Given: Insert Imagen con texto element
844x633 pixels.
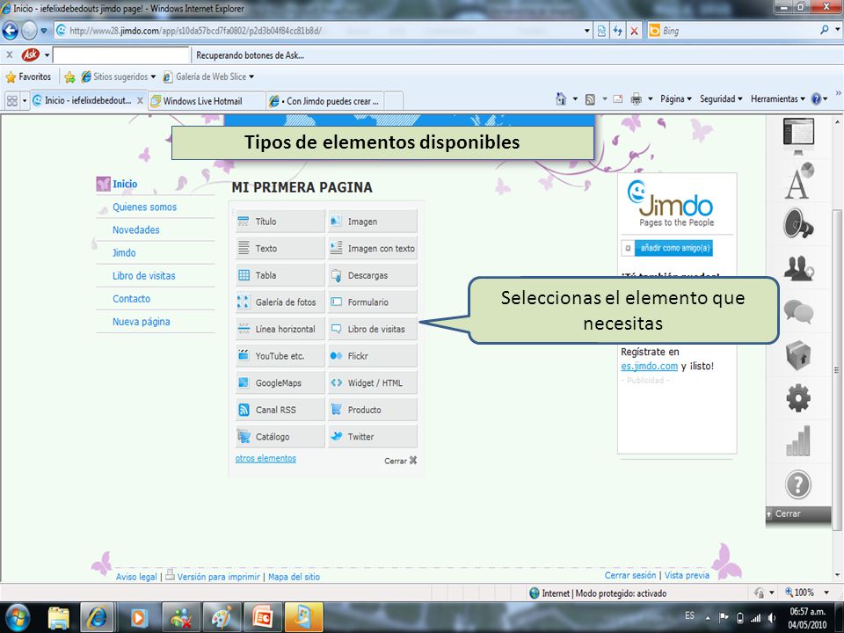Looking at the screenshot, I should coord(373,248).
